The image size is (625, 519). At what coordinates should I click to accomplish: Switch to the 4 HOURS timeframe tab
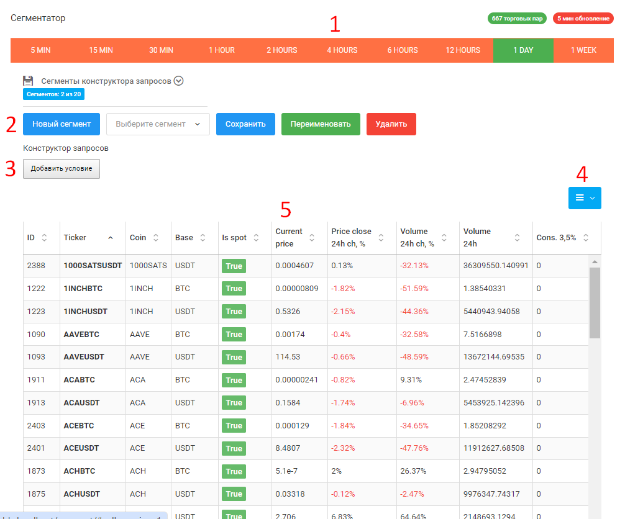[x=342, y=50]
